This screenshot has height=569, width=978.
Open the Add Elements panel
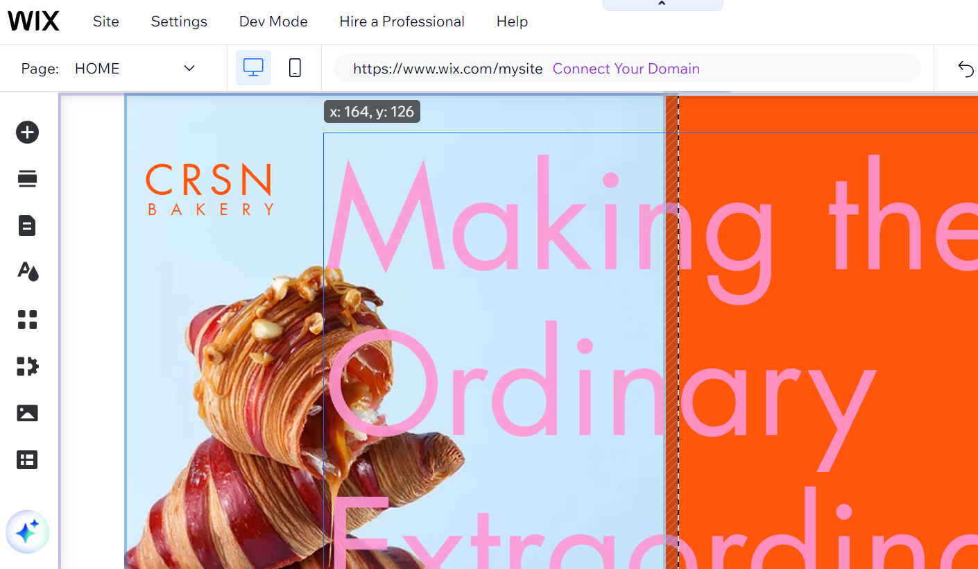click(27, 132)
